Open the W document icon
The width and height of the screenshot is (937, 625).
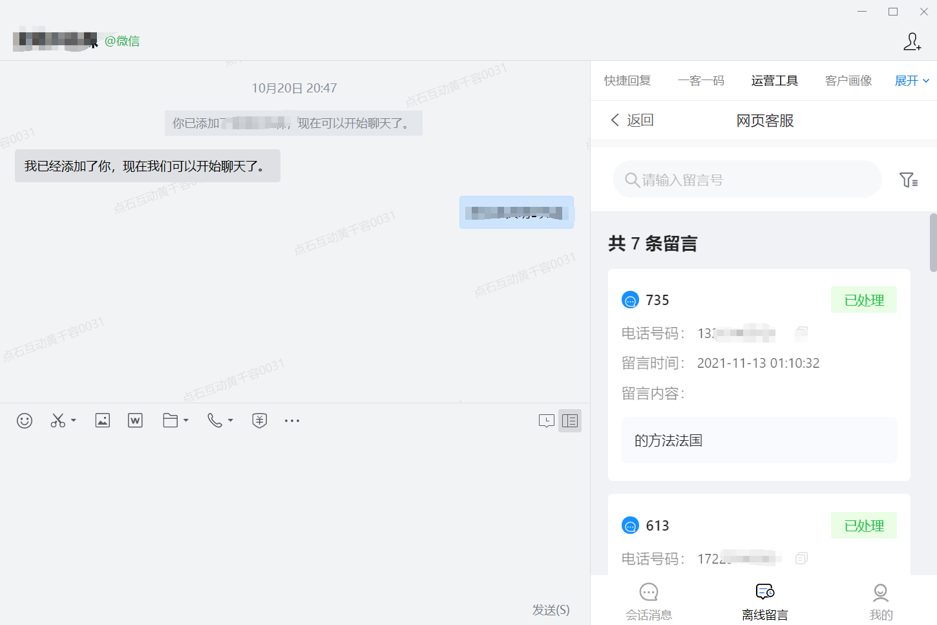(135, 421)
